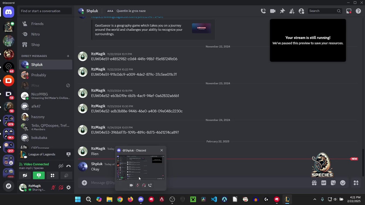The height and width of the screenshot is (205, 365).
Task: Open the GeoGuessr embed thumbnail
Action: [x=201, y=28]
